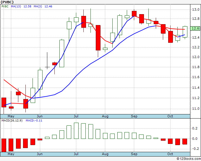Select Sep on the price chart time axis
The width and height of the screenshot is (201, 161).
click(x=134, y=116)
